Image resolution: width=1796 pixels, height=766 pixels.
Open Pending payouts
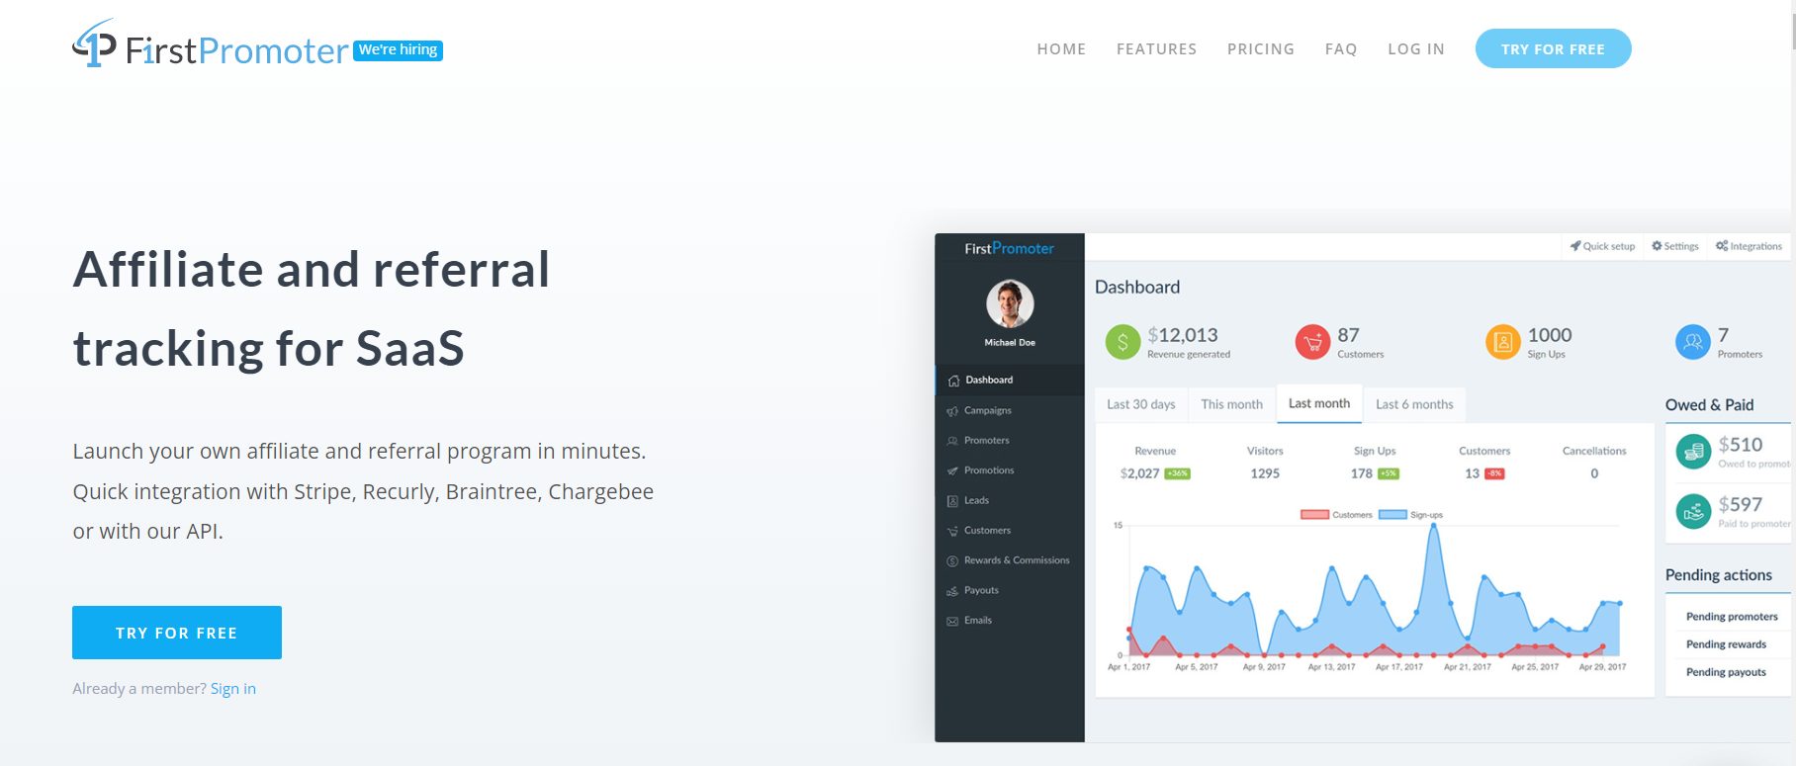(1726, 672)
